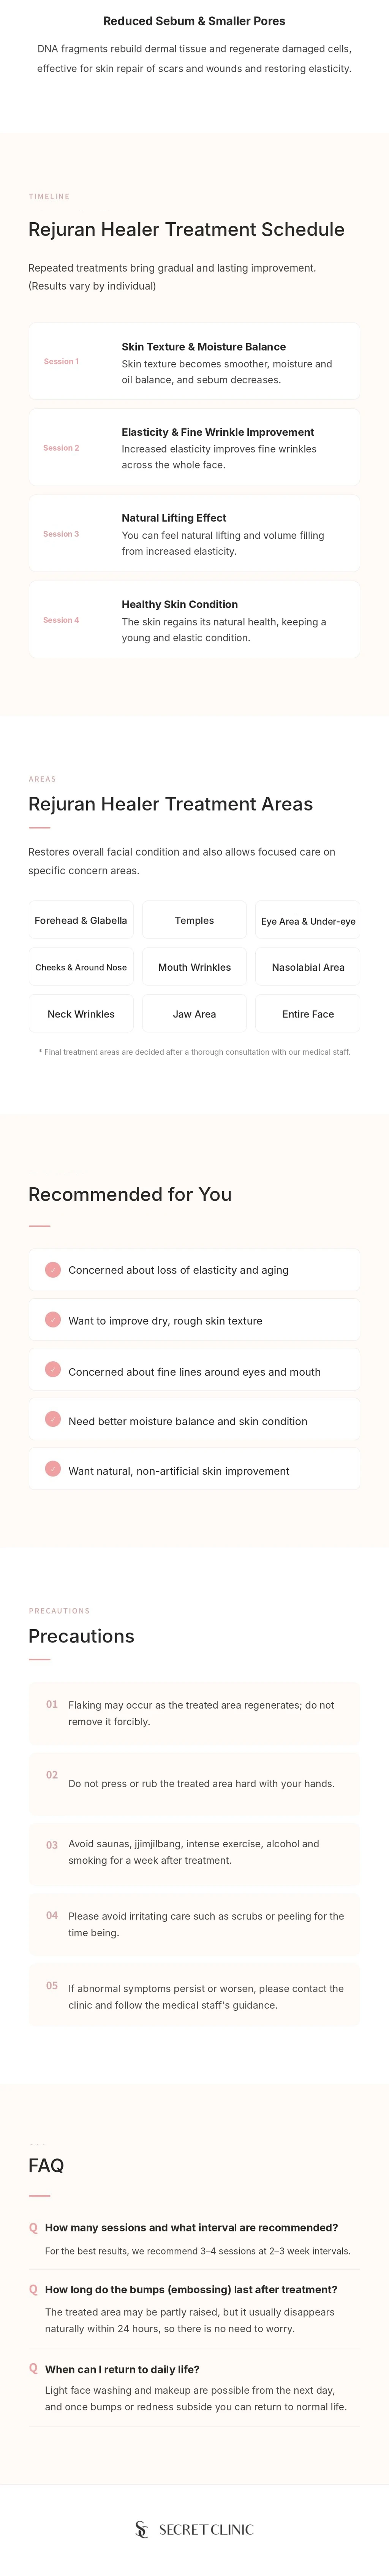Viewport: 389px width, 2576px height.
Task: Click check icon beside fine lines item
Action: pos(53,1369)
